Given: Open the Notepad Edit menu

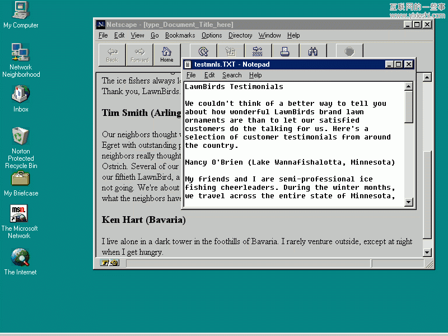Looking at the screenshot, I should tap(209, 75).
